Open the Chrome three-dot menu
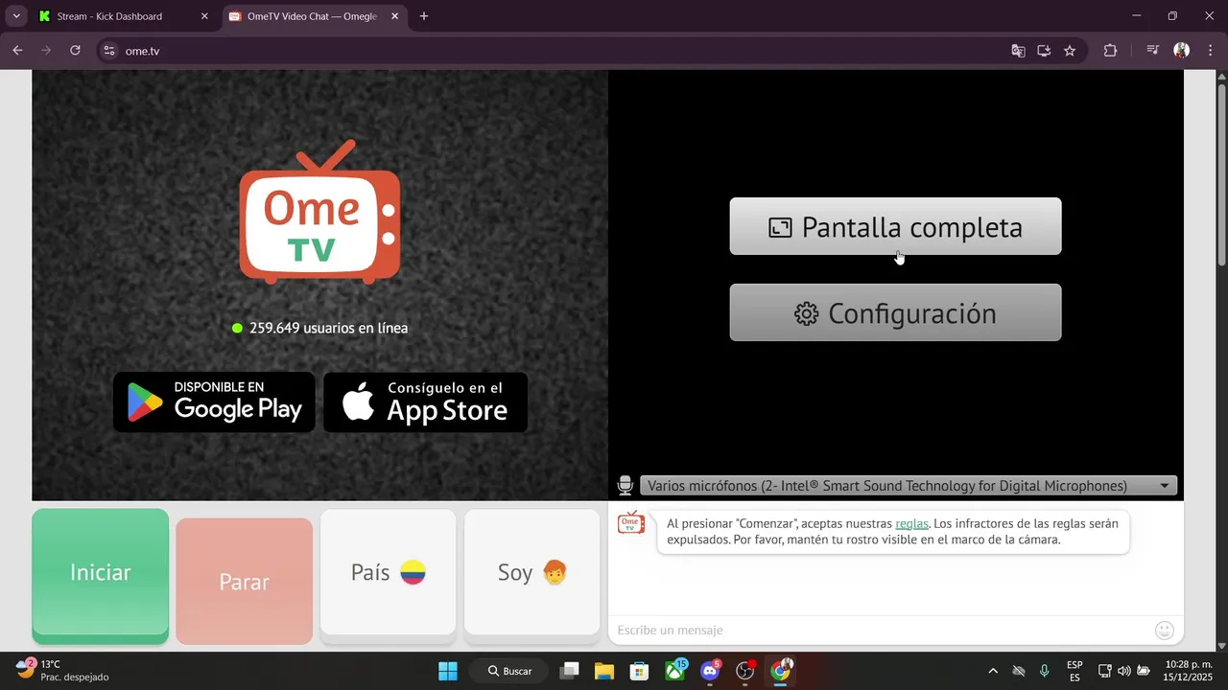Screen dimensions: 1228x690 coord(1210,51)
